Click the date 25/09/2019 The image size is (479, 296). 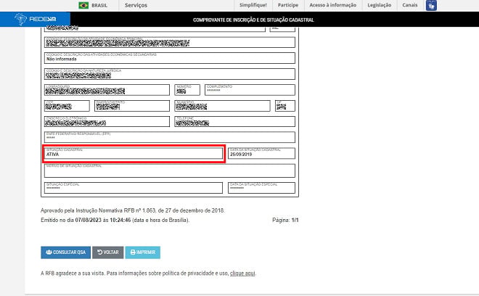tap(241, 155)
